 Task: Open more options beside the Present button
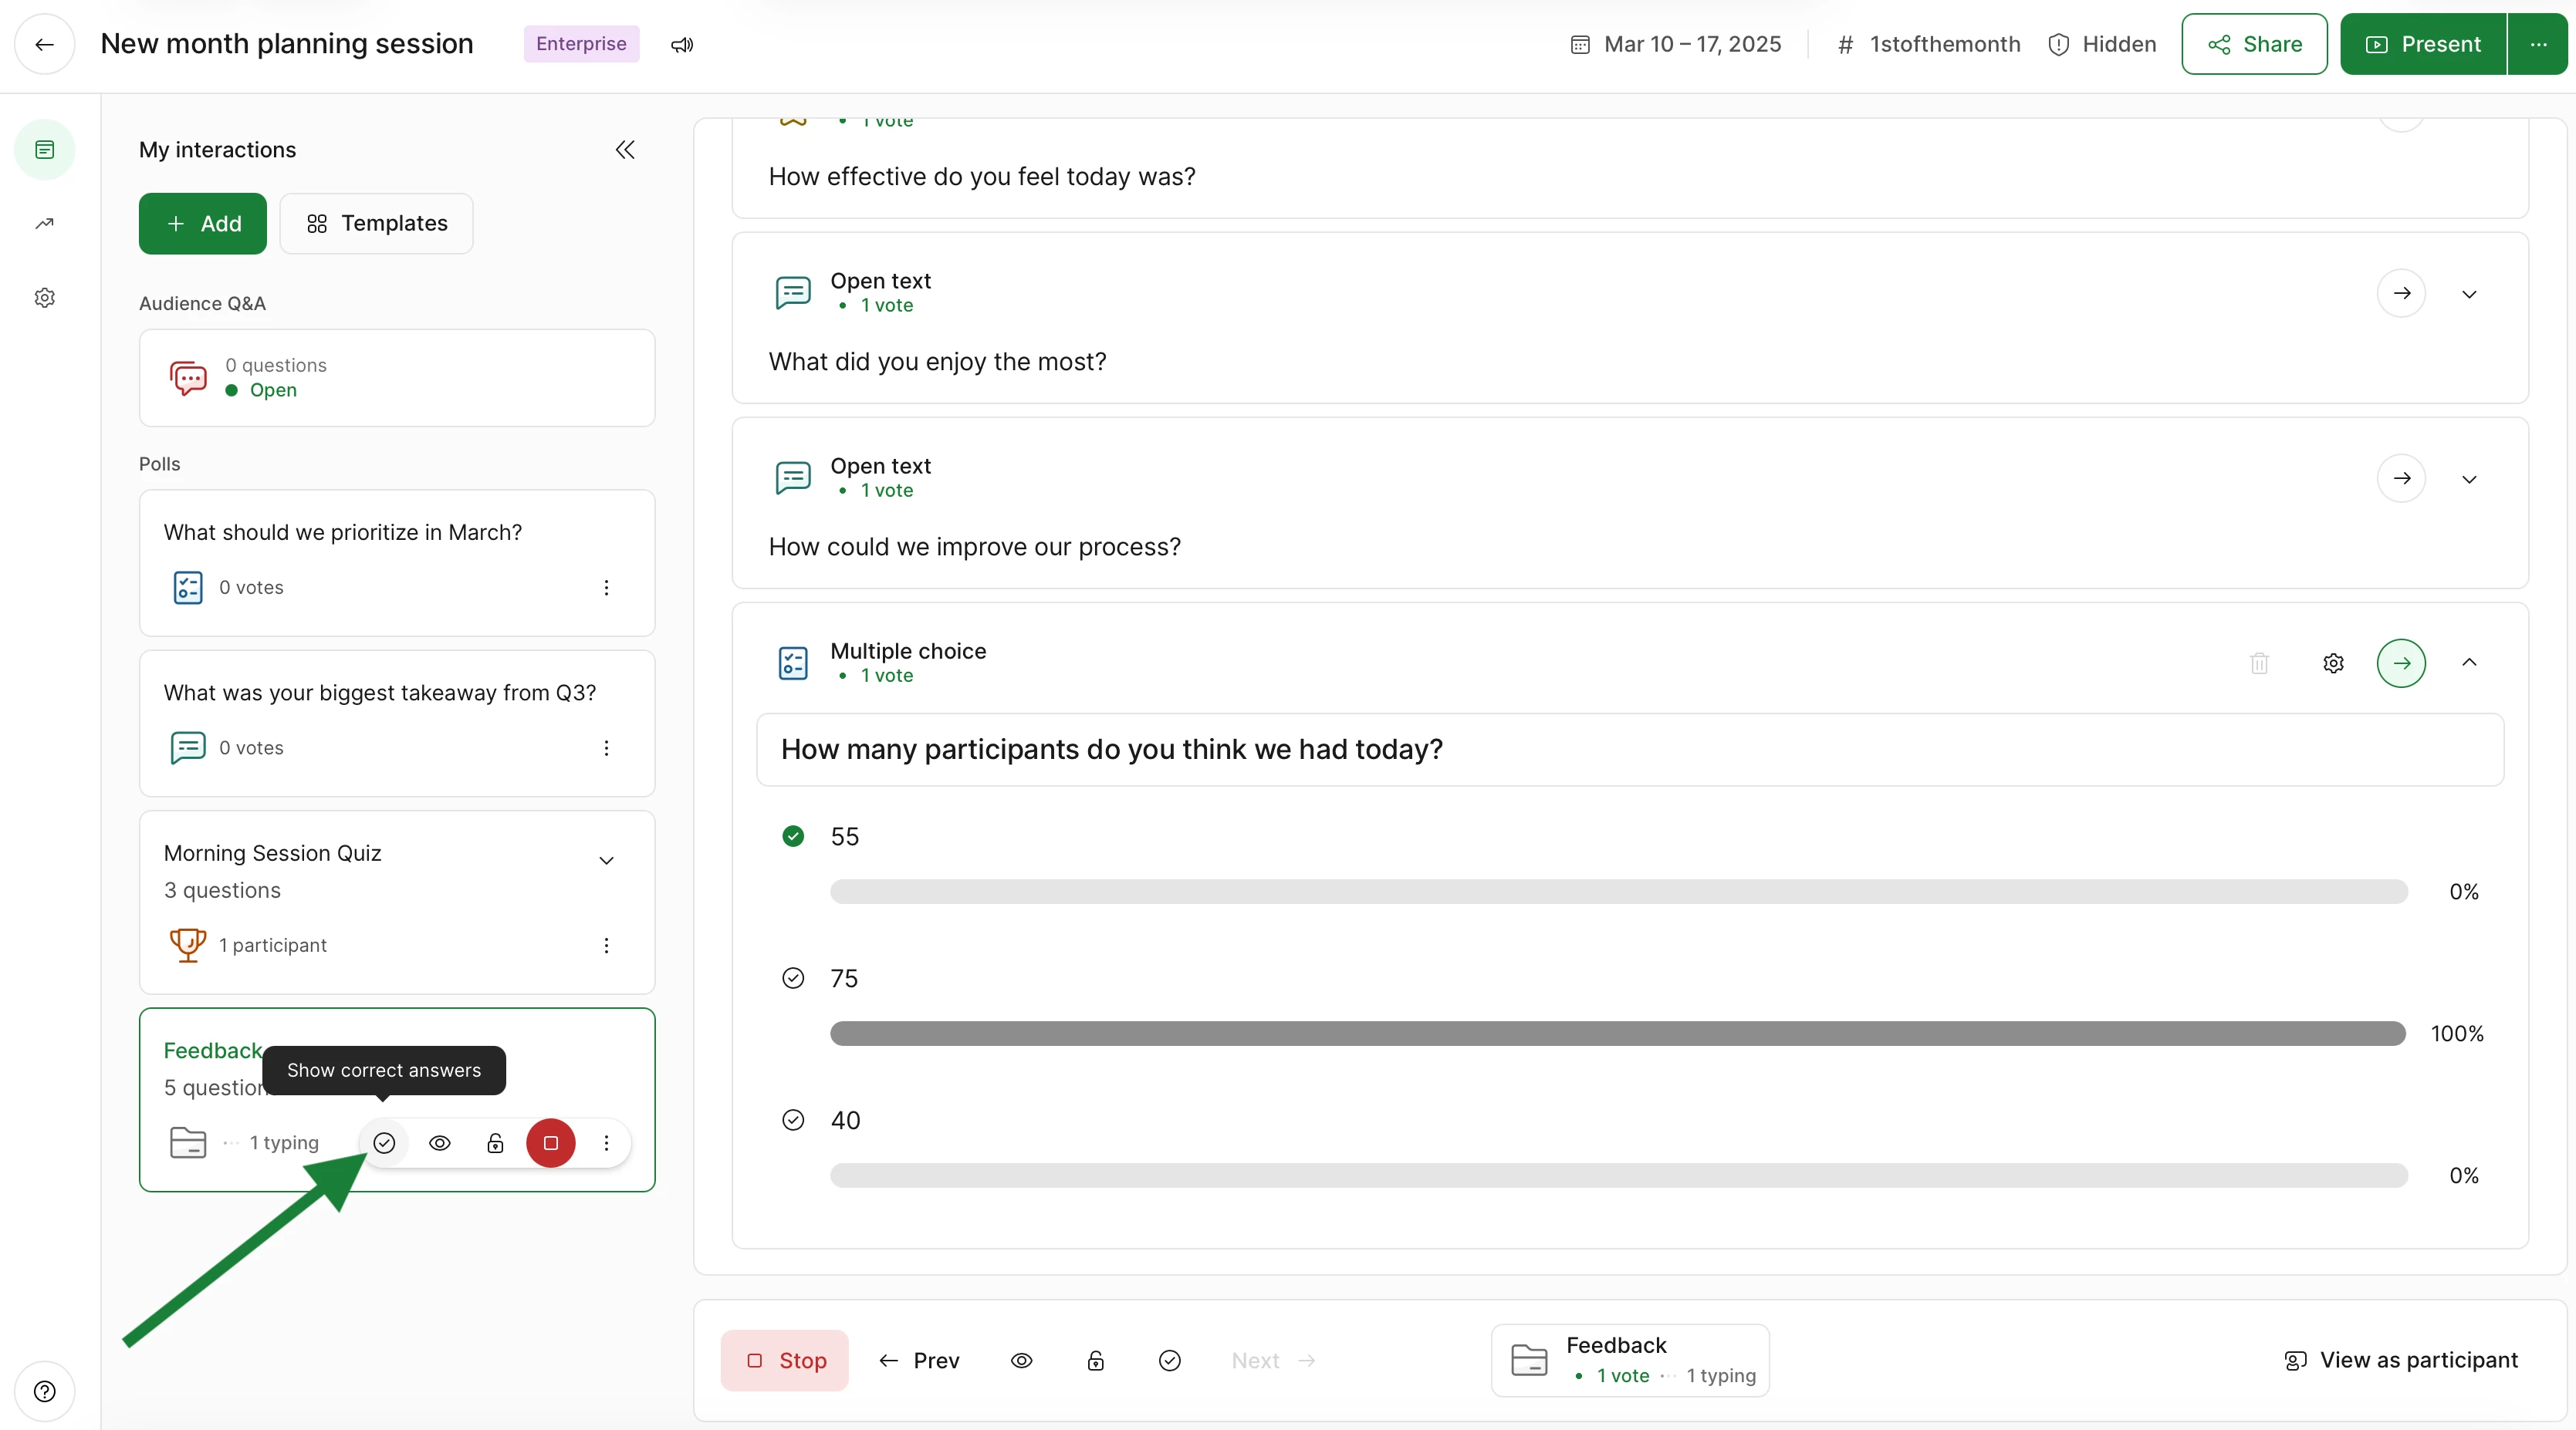[2538, 44]
